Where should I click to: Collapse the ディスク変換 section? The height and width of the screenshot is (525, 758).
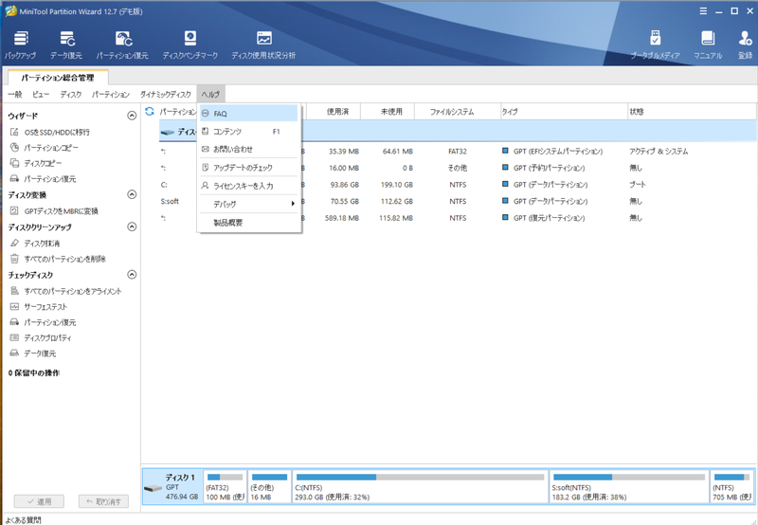point(132,194)
